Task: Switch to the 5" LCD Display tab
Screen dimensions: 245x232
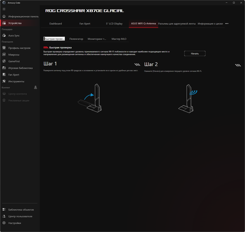Action: [114, 24]
